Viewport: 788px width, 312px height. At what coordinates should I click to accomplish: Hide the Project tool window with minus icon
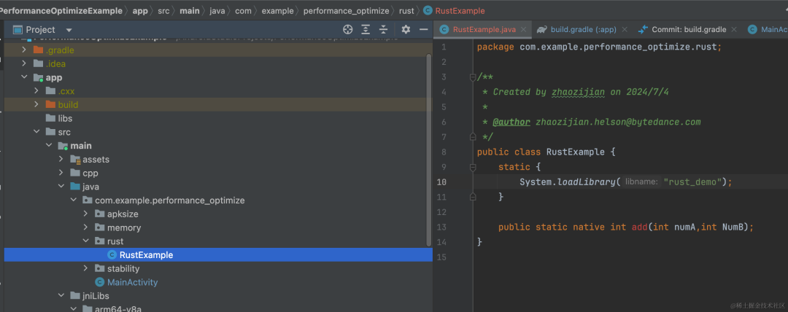pyautogui.click(x=424, y=30)
